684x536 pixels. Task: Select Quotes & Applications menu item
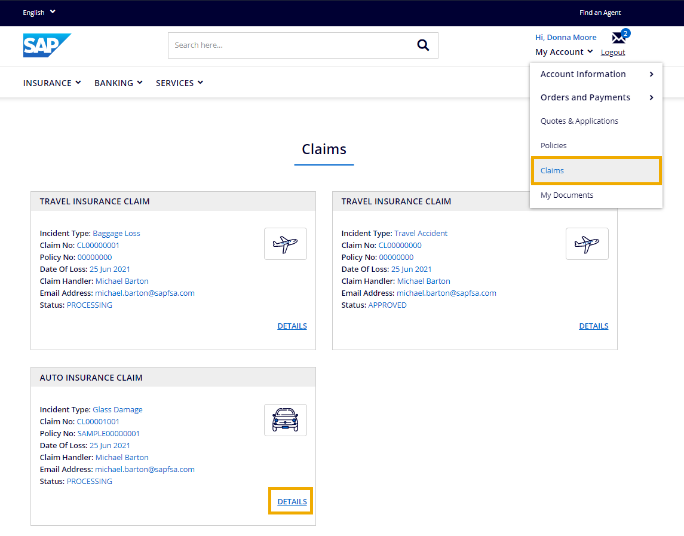point(579,121)
